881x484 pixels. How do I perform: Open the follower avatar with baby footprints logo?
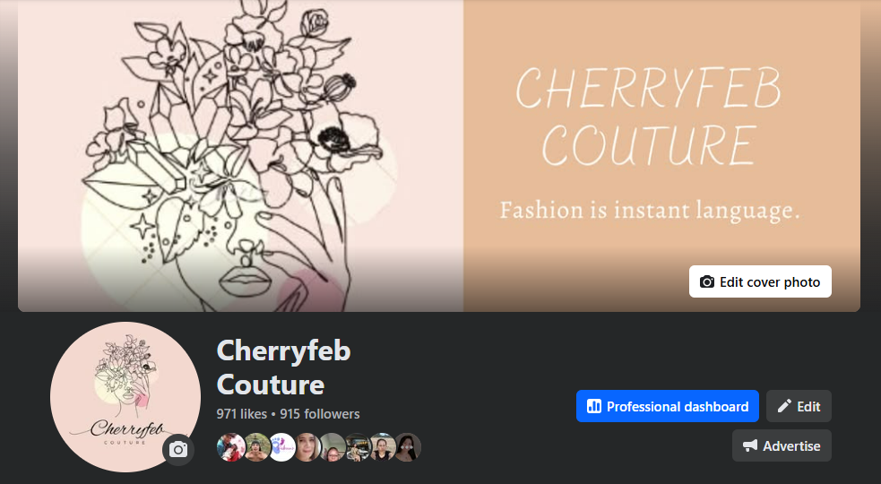[282, 447]
